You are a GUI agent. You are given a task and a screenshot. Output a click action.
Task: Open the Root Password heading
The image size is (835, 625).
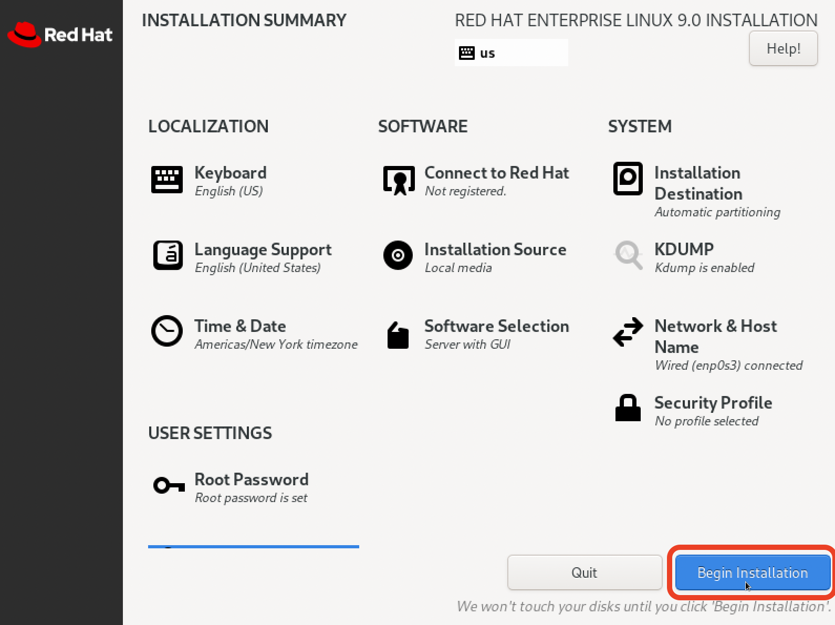point(252,480)
